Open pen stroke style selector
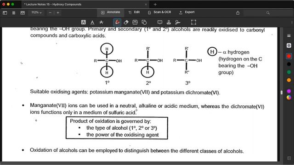 coord(289,45)
